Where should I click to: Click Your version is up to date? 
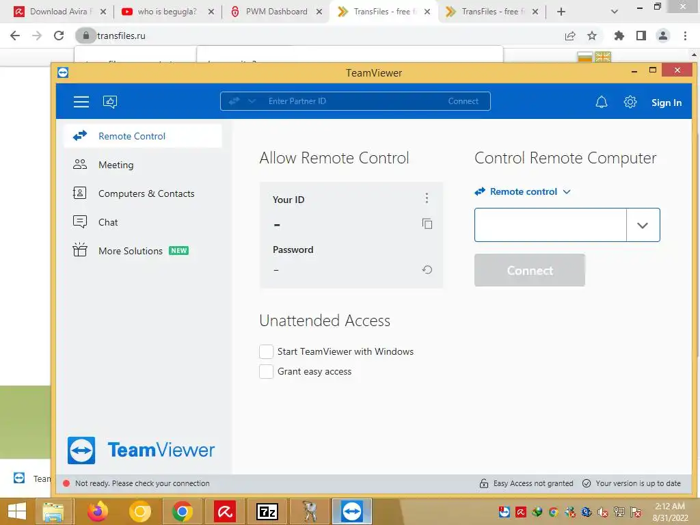point(638,483)
